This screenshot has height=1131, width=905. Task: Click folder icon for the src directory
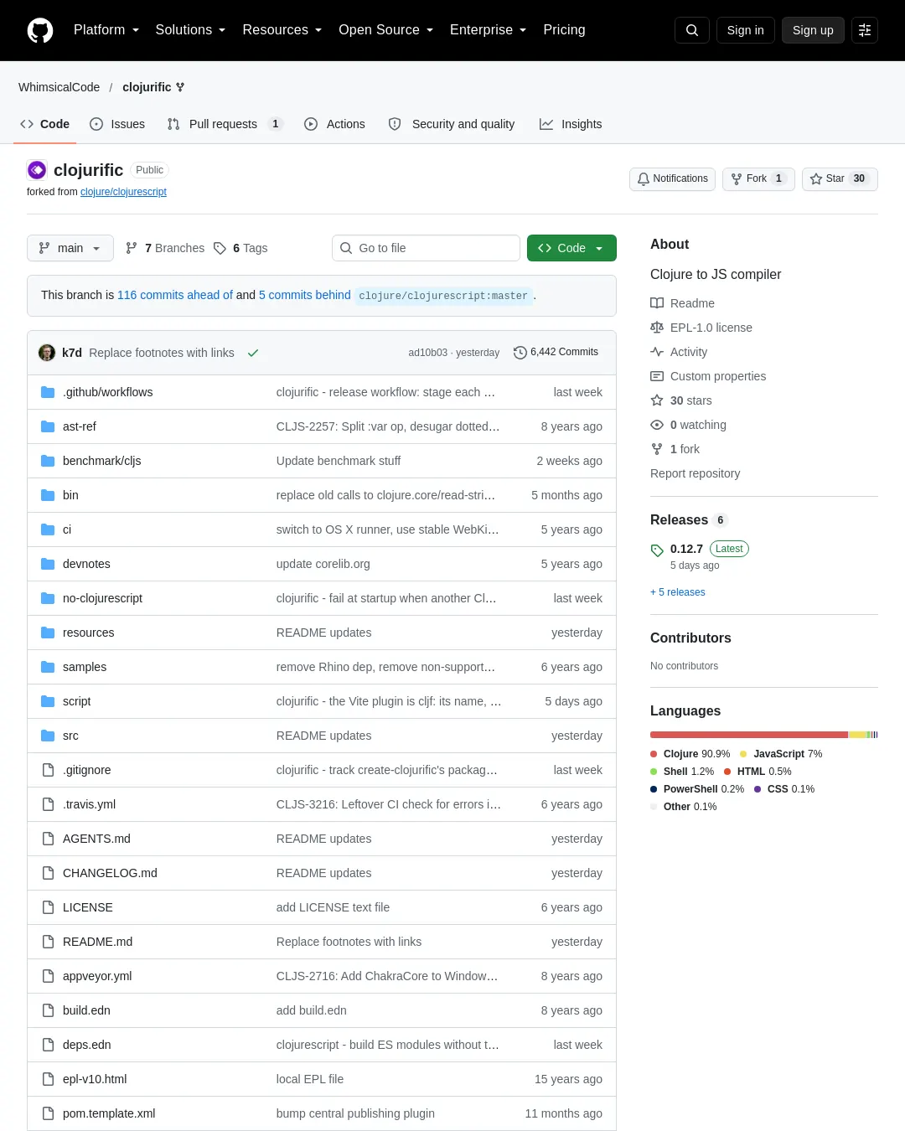(x=48, y=736)
